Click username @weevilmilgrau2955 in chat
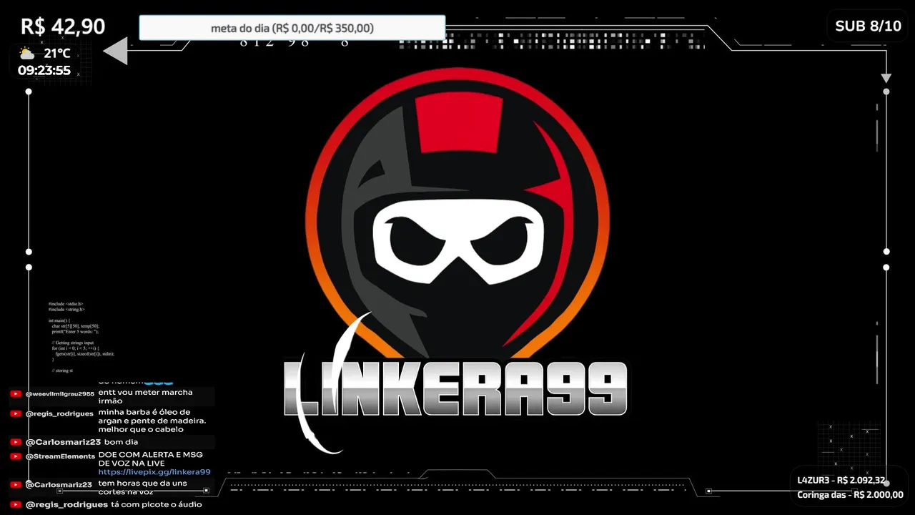 [60, 394]
